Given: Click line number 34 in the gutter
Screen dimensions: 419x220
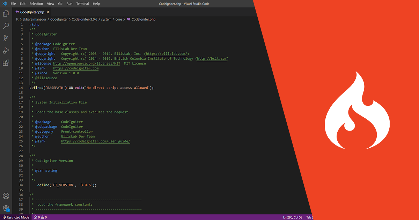Looking at the screenshot, I should 21,185.
